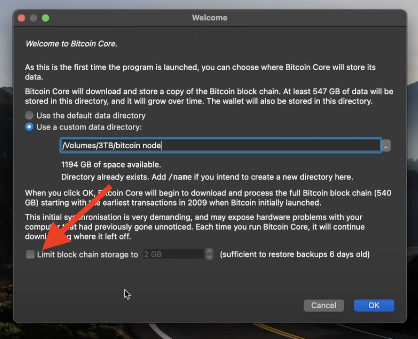The width and height of the screenshot is (418, 339).
Task: Decrease storage limit with the stepper down arrow
Action: [209, 257]
